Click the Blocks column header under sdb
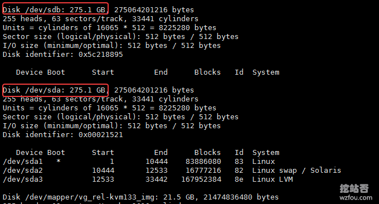Screen dimensions: 379x204 pos(207,72)
